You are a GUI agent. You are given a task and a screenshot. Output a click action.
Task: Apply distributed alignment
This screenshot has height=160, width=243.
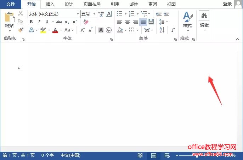coord(151,22)
